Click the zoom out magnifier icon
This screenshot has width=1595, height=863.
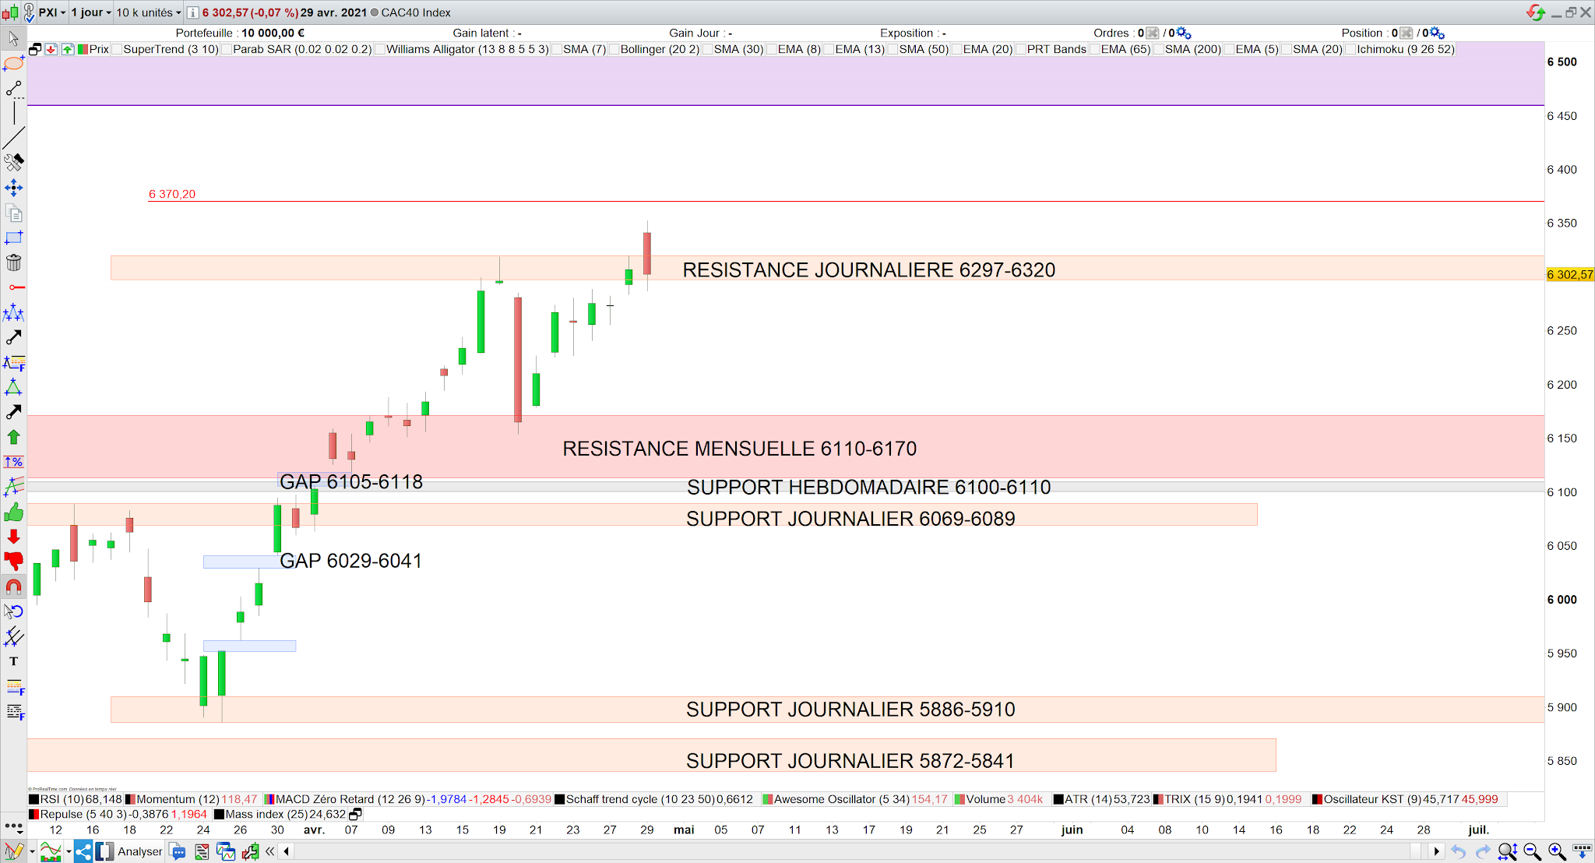(x=1532, y=851)
